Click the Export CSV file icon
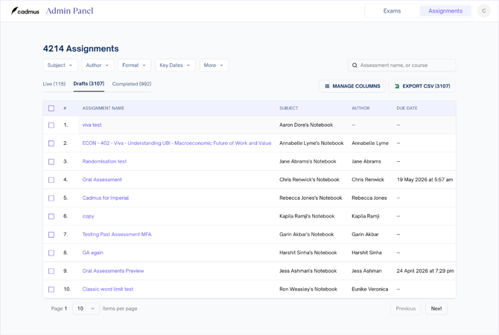This screenshot has height=335, width=499. click(397, 86)
